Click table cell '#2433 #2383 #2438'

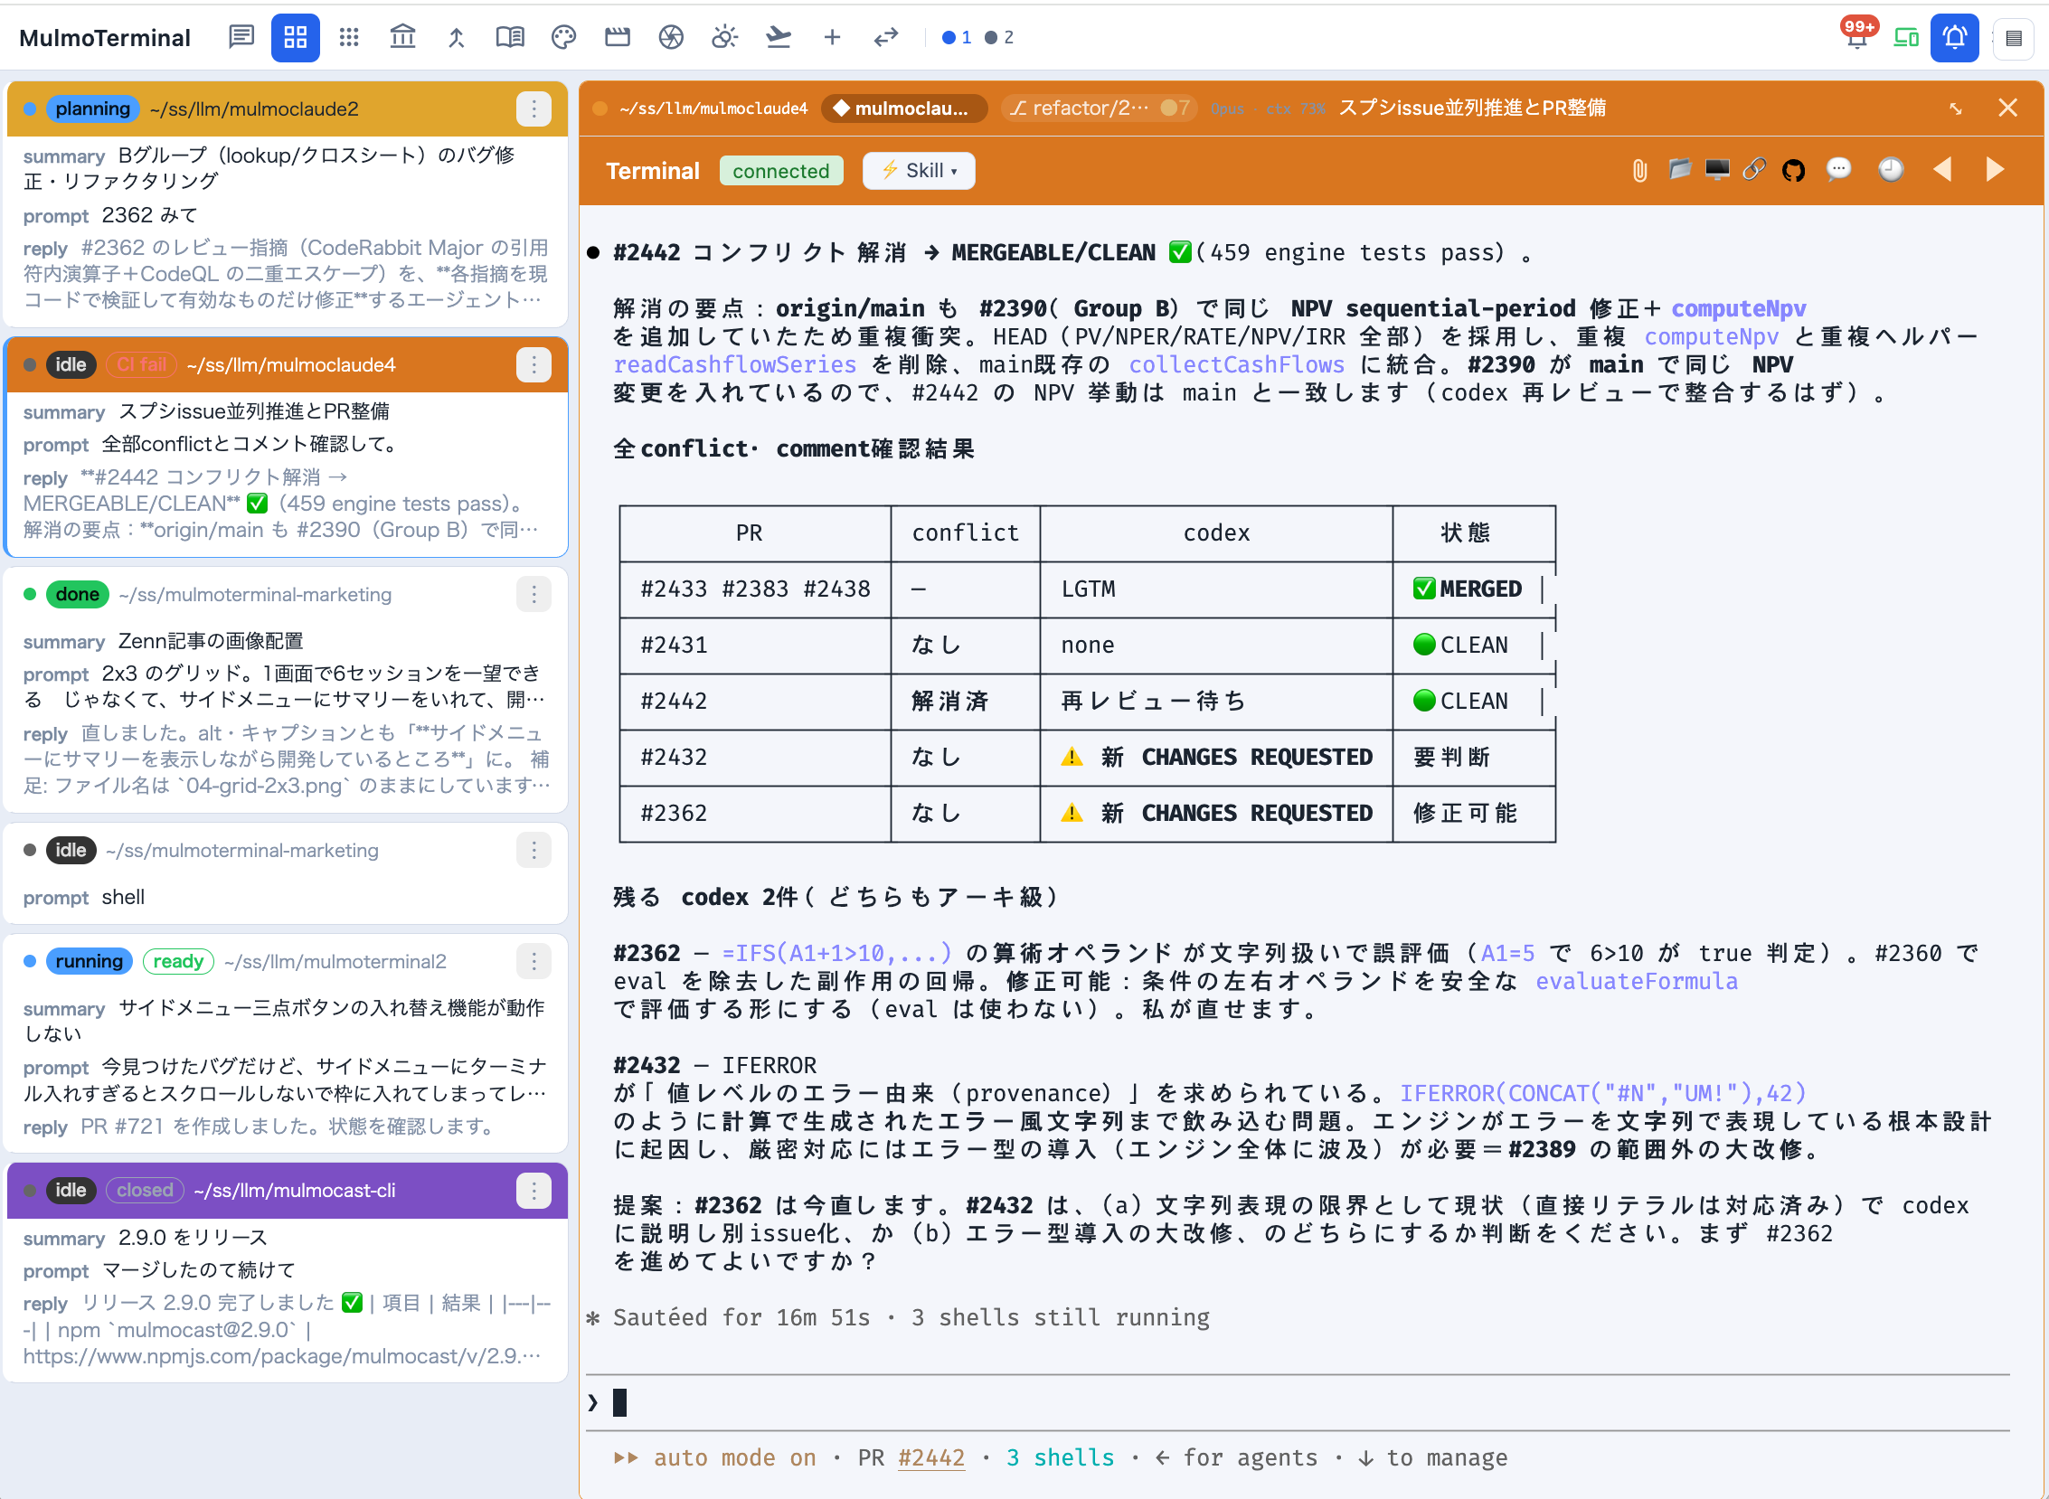[755, 589]
